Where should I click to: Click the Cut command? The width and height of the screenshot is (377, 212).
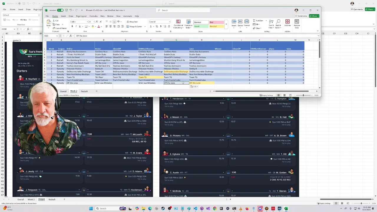tap(55, 21)
